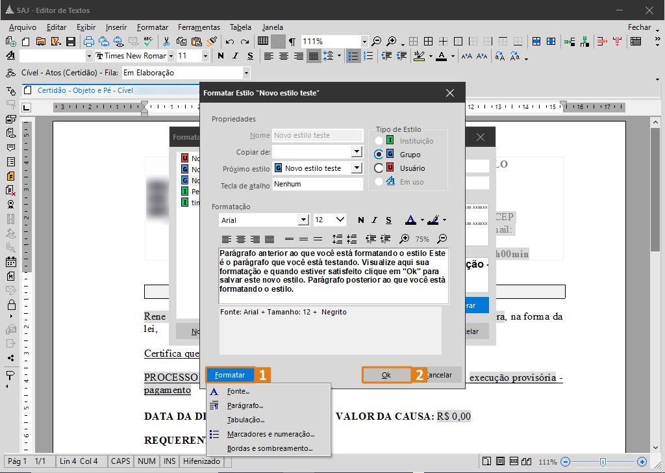Toggle the paragraph marks pilcrow icon
The image size is (665, 473).
click(x=292, y=42)
